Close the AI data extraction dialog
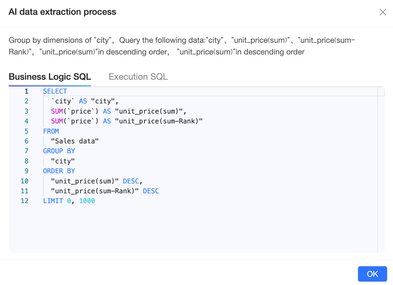Viewport: 393px width, 285px height. point(383,12)
